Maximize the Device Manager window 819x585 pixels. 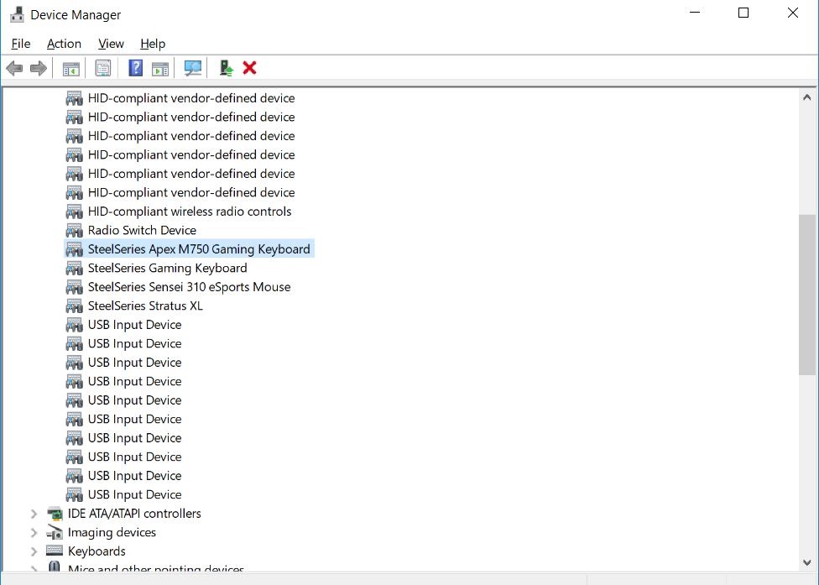pyautogui.click(x=743, y=13)
